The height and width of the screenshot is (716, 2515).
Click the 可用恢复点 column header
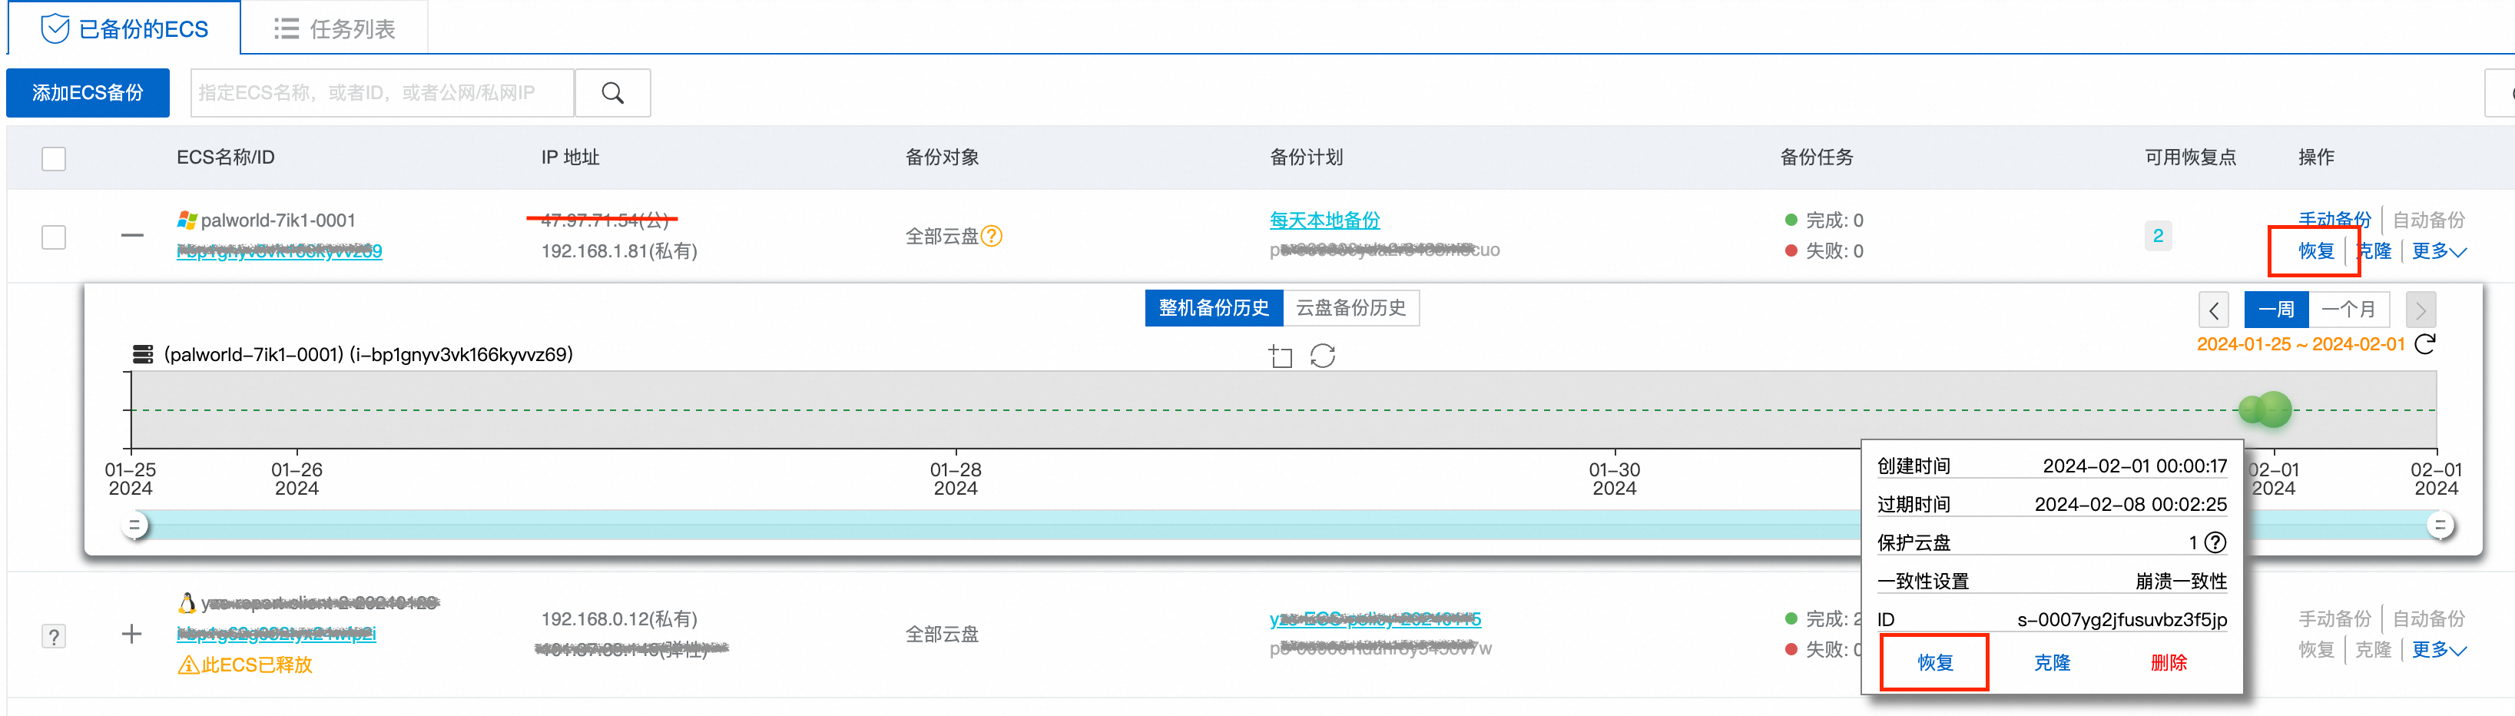click(x=2190, y=157)
